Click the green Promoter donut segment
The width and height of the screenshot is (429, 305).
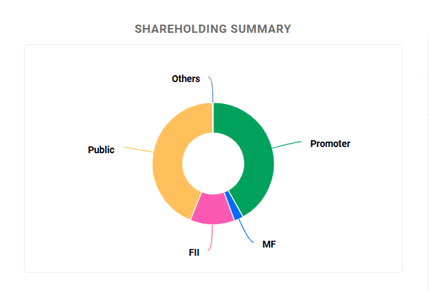click(257, 153)
